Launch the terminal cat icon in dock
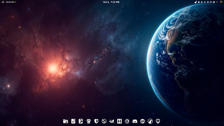 point(89,121)
